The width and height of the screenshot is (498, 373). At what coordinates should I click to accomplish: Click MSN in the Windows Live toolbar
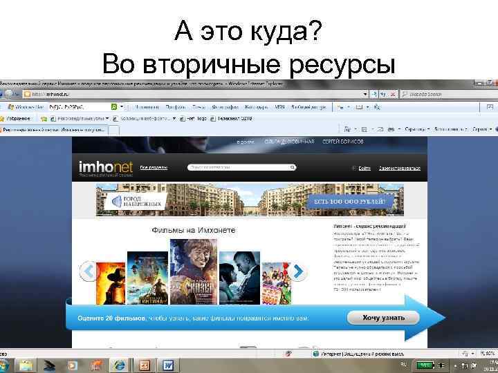(x=279, y=107)
